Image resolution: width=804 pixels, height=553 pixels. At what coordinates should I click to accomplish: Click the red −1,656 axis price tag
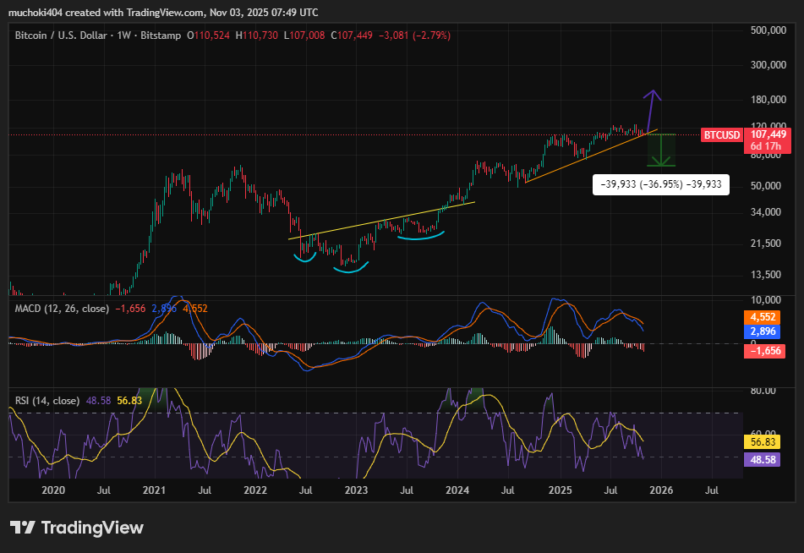764,351
